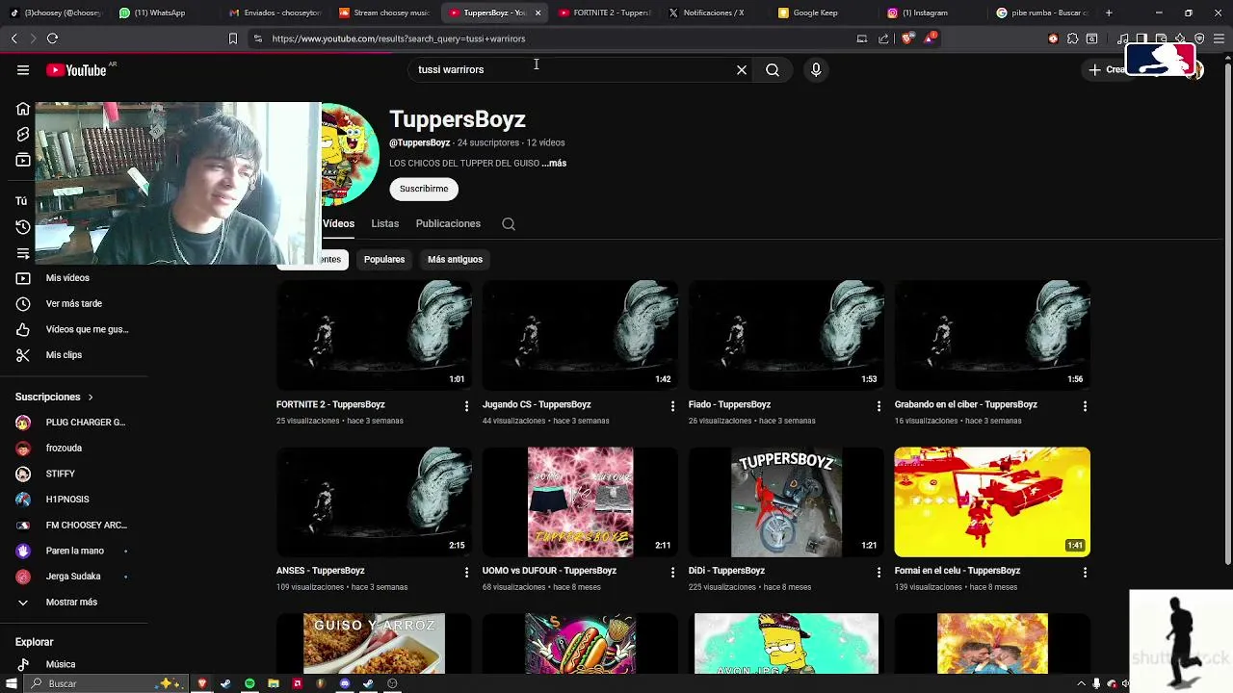Open the YouTube hamburger guide menu

click(23, 70)
